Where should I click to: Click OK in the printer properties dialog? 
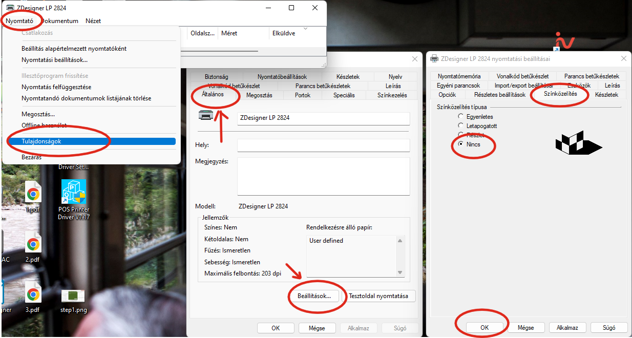click(x=276, y=328)
